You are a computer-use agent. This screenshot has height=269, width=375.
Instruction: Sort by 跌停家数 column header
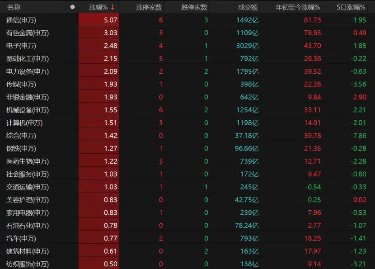pyautogui.click(x=191, y=7)
